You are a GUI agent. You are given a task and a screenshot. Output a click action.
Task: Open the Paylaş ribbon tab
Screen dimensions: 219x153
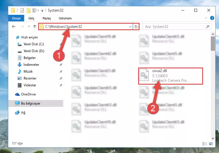coord(47,18)
